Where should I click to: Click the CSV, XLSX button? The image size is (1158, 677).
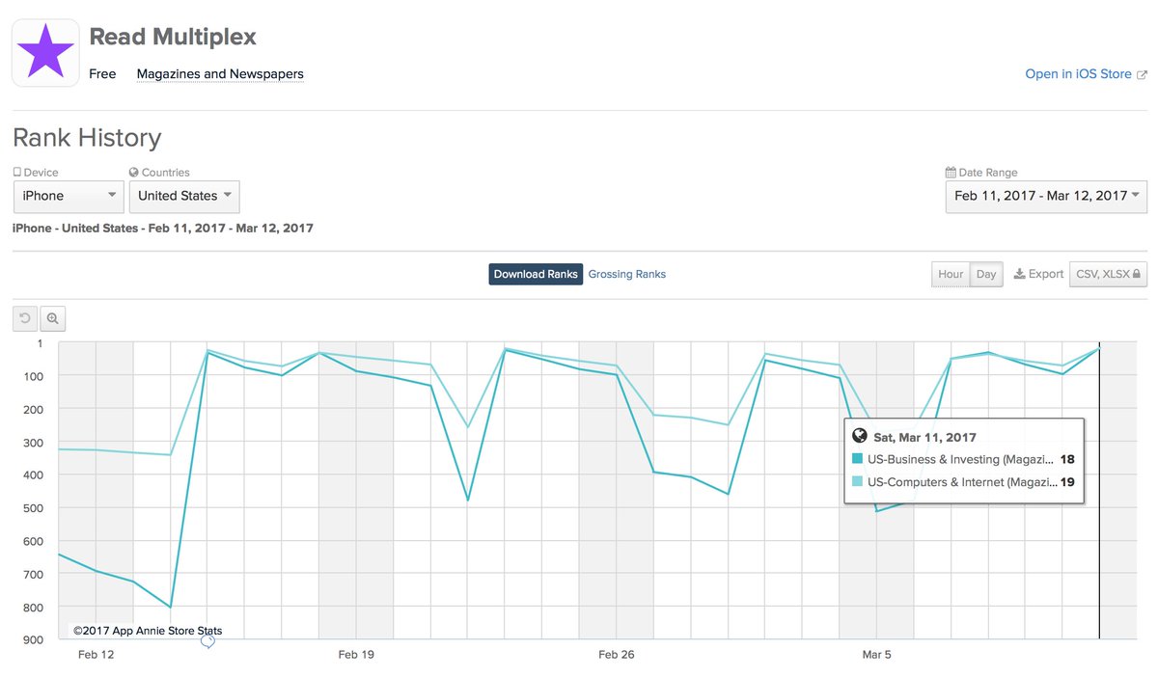pyautogui.click(x=1108, y=274)
